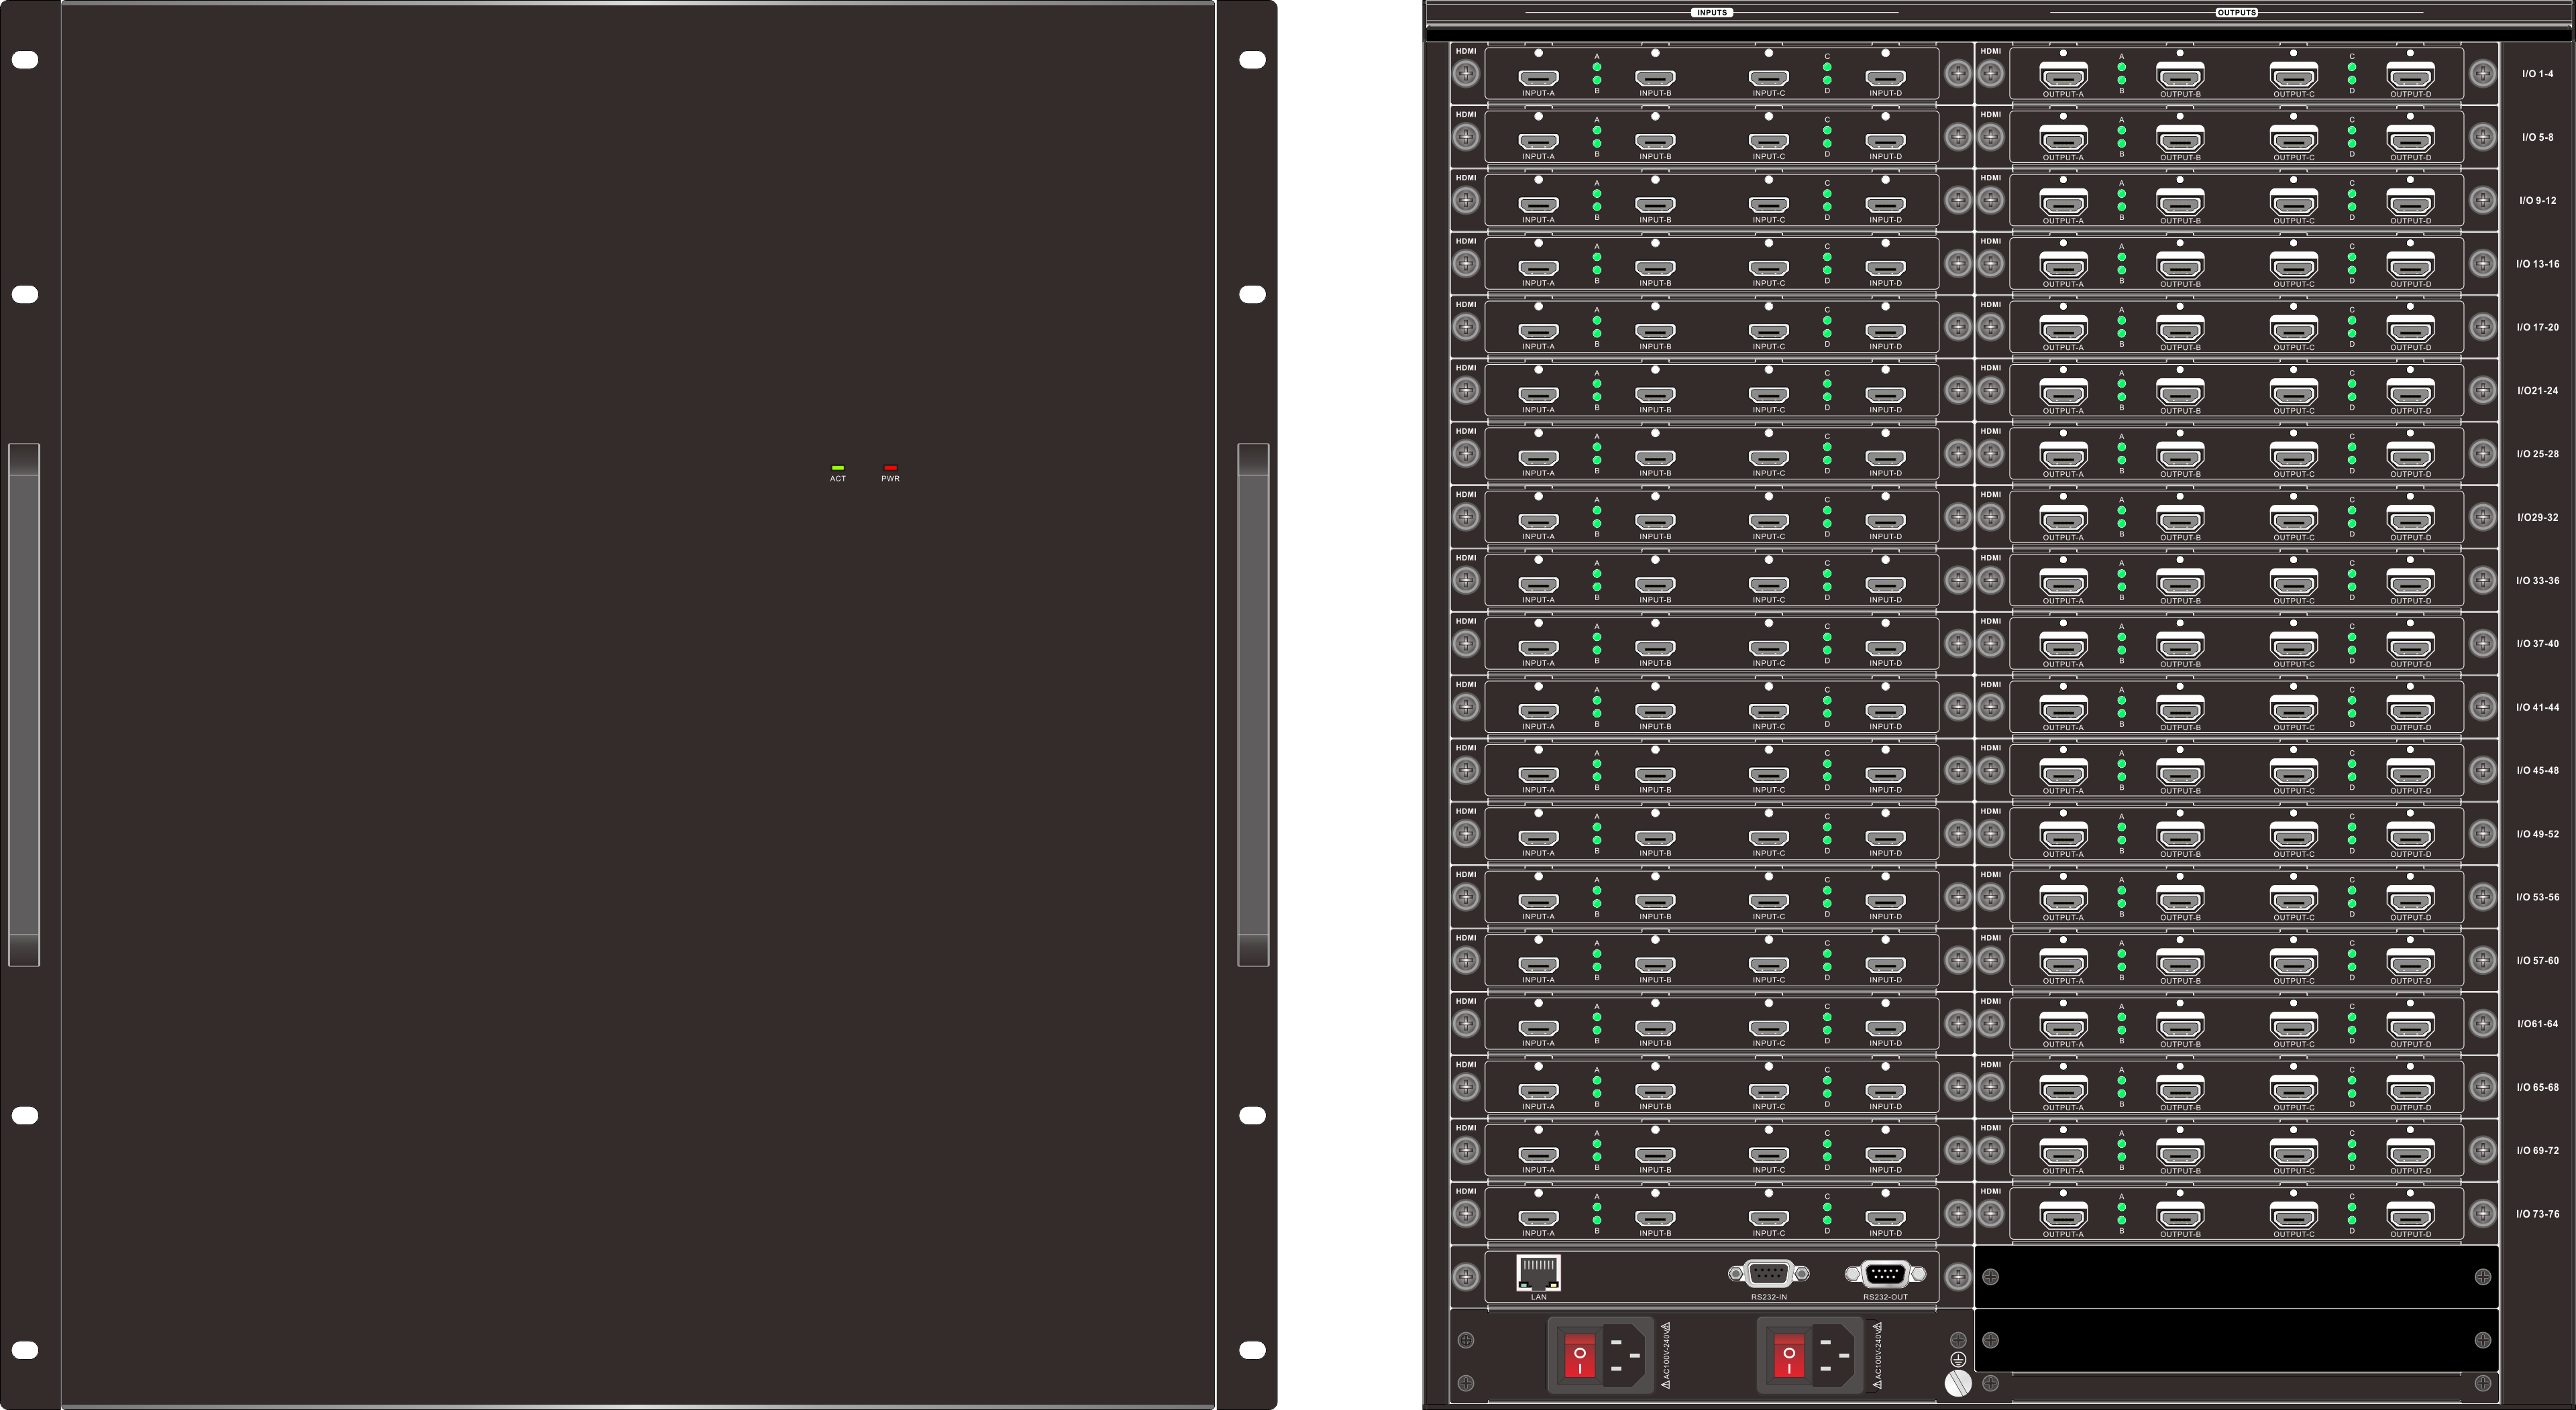Click the I/O 65-68 row label
The image size is (2576, 1410).
pos(2537,1088)
